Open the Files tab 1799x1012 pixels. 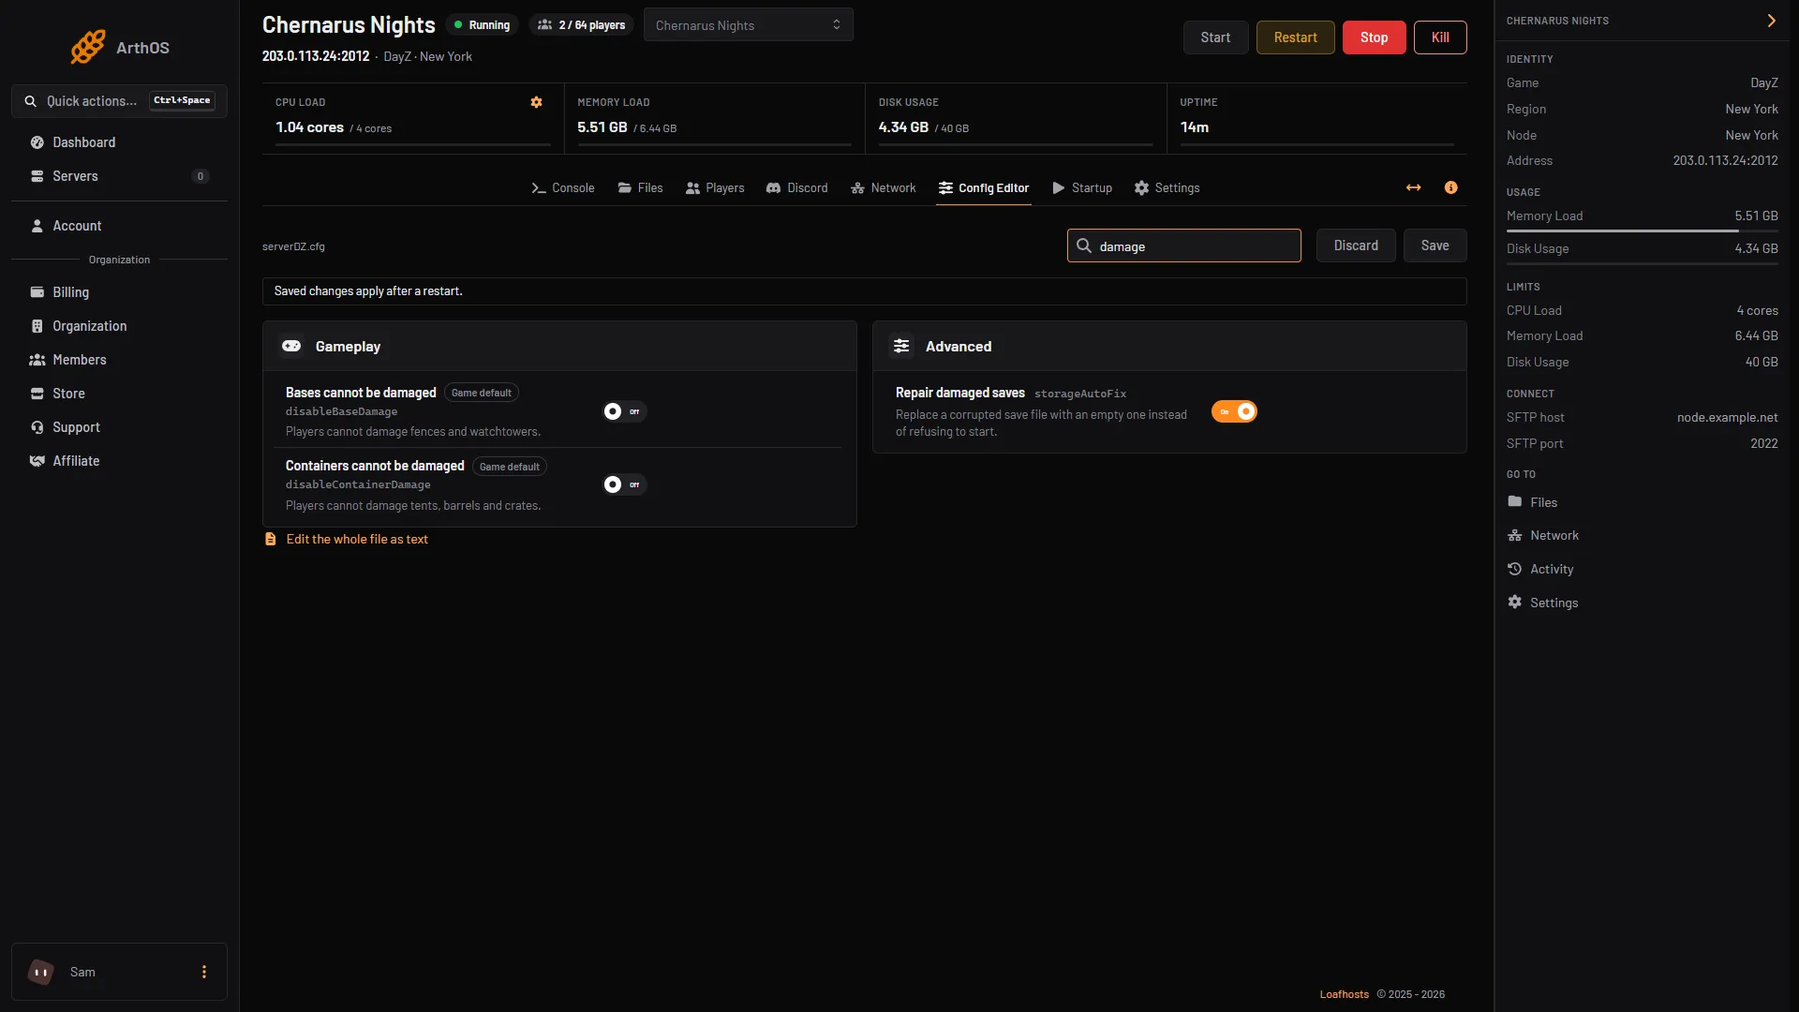(x=640, y=187)
